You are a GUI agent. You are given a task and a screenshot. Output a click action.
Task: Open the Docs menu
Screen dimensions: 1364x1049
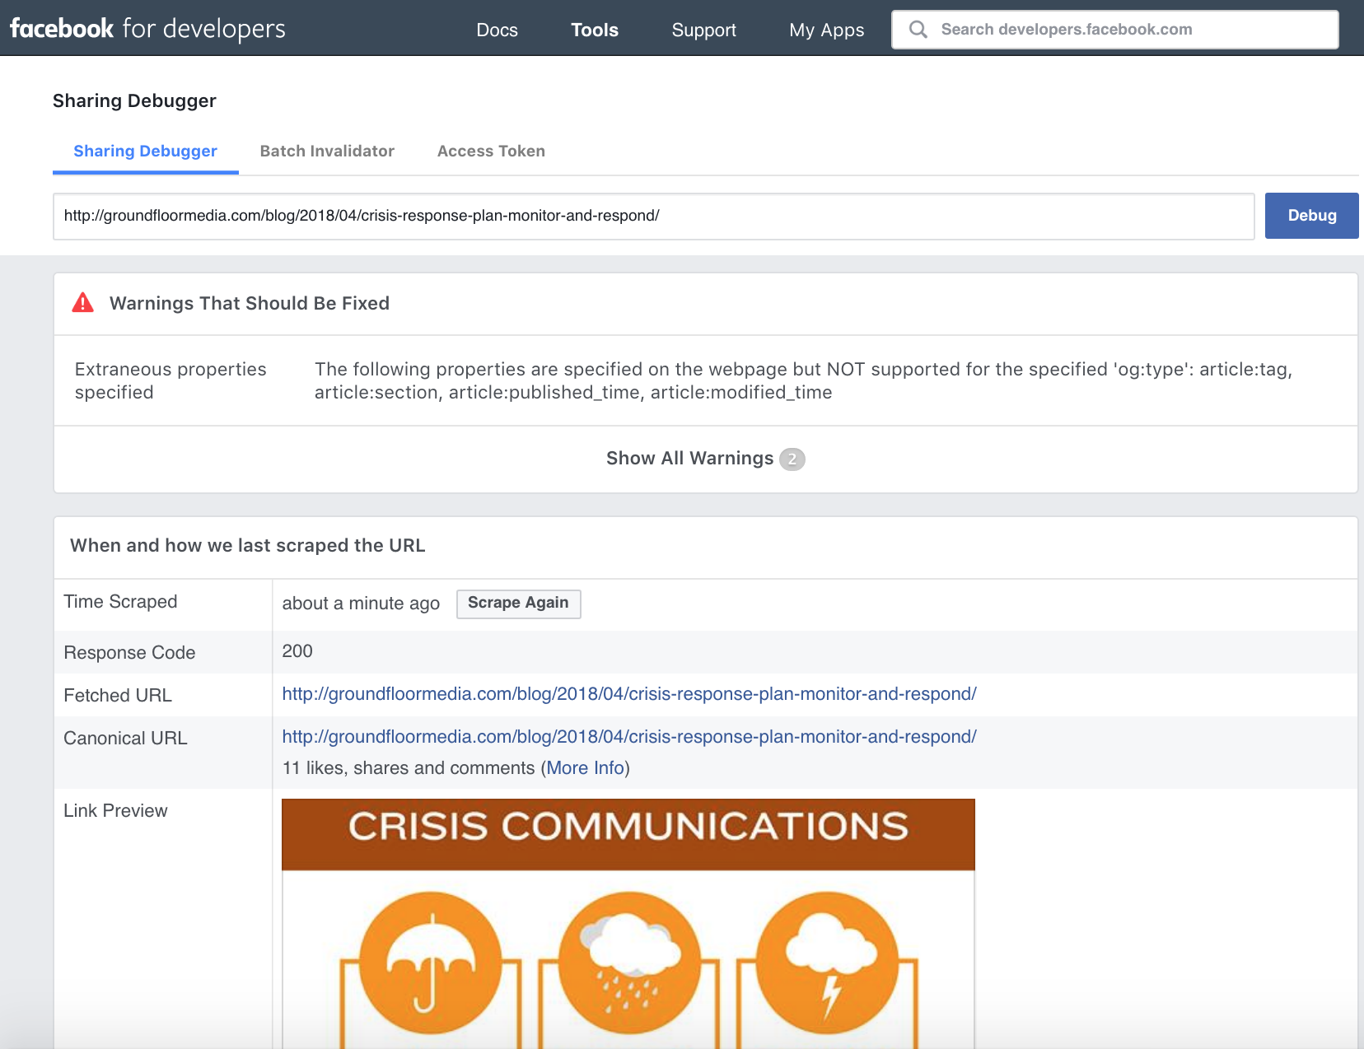497,30
